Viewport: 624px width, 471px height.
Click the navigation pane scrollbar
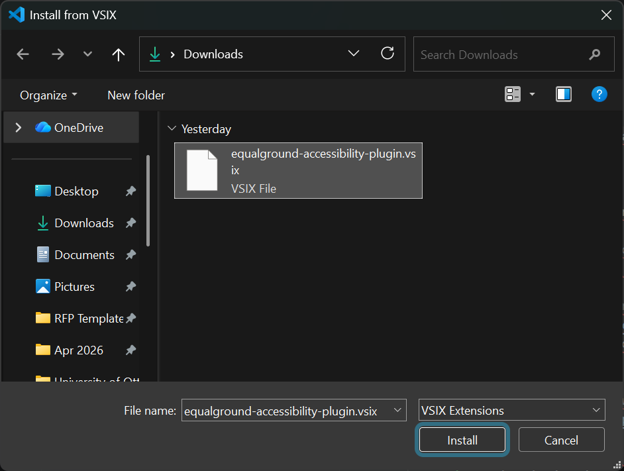pos(148,201)
